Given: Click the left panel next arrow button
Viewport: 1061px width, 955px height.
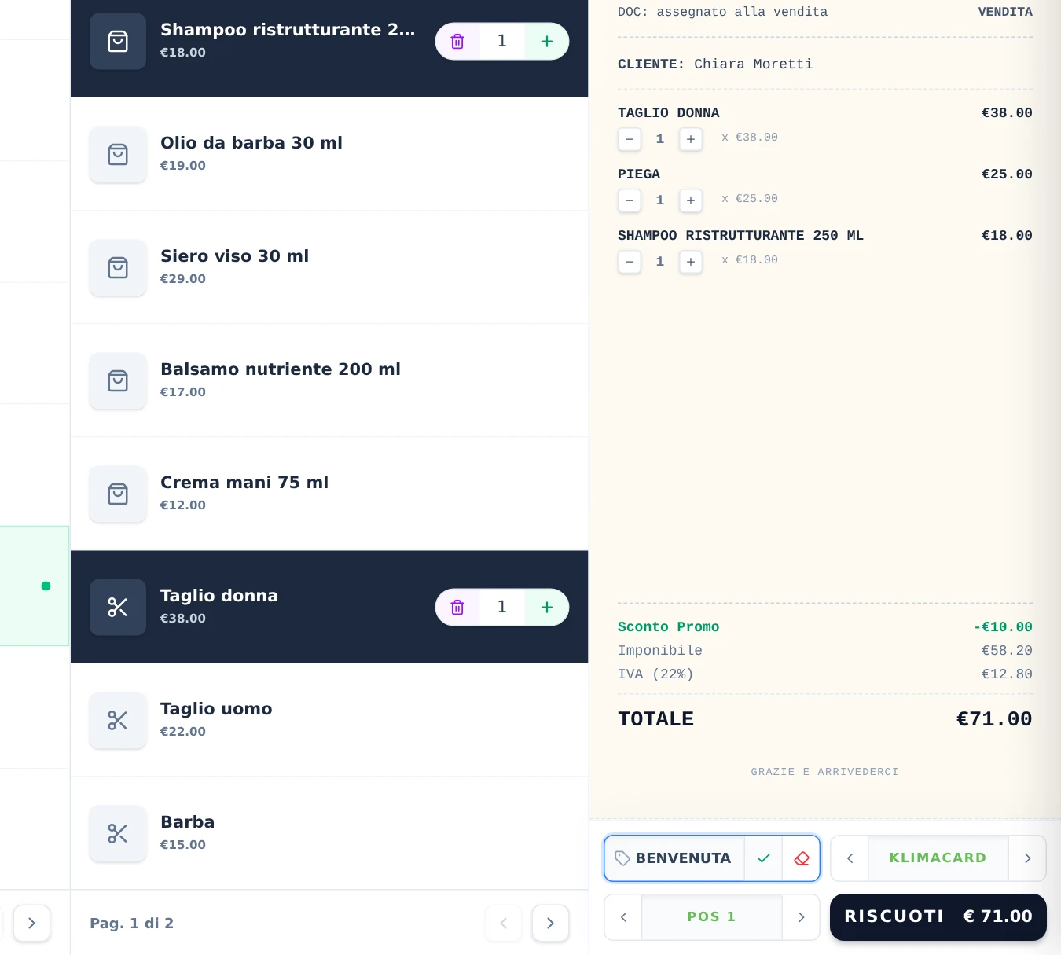Looking at the screenshot, I should (31, 924).
